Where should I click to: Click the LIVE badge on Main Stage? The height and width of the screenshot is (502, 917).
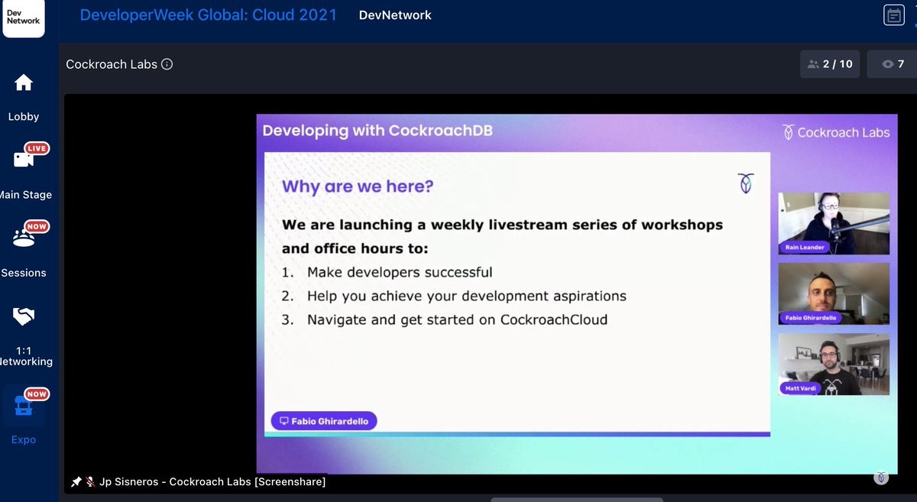click(x=37, y=148)
